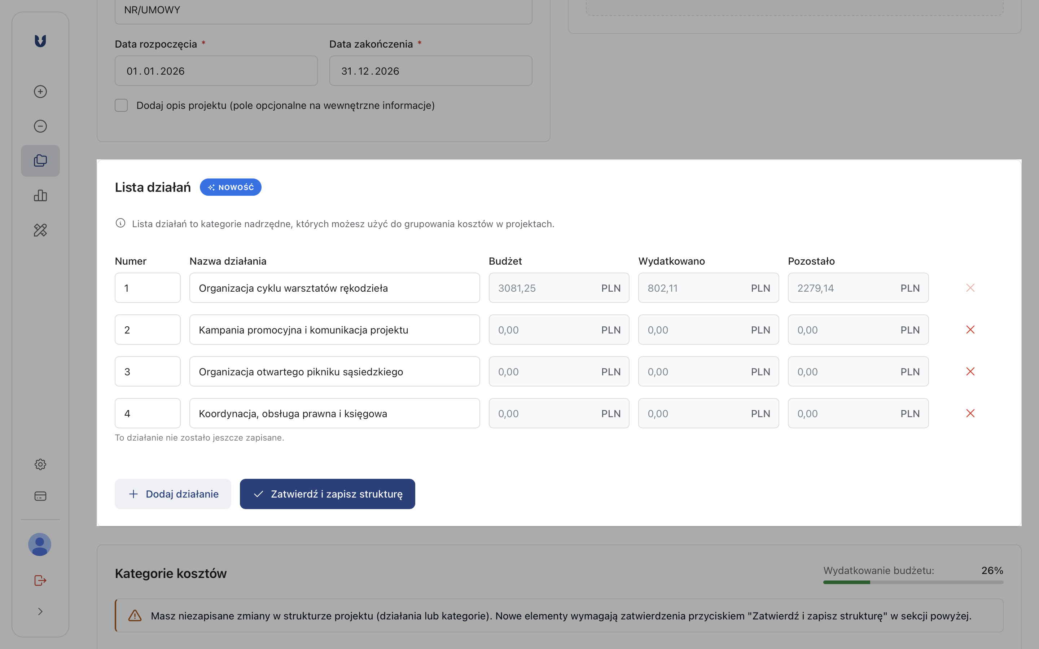Click the Data rozpoczęcia date field
1039x649 pixels.
(216, 71)
